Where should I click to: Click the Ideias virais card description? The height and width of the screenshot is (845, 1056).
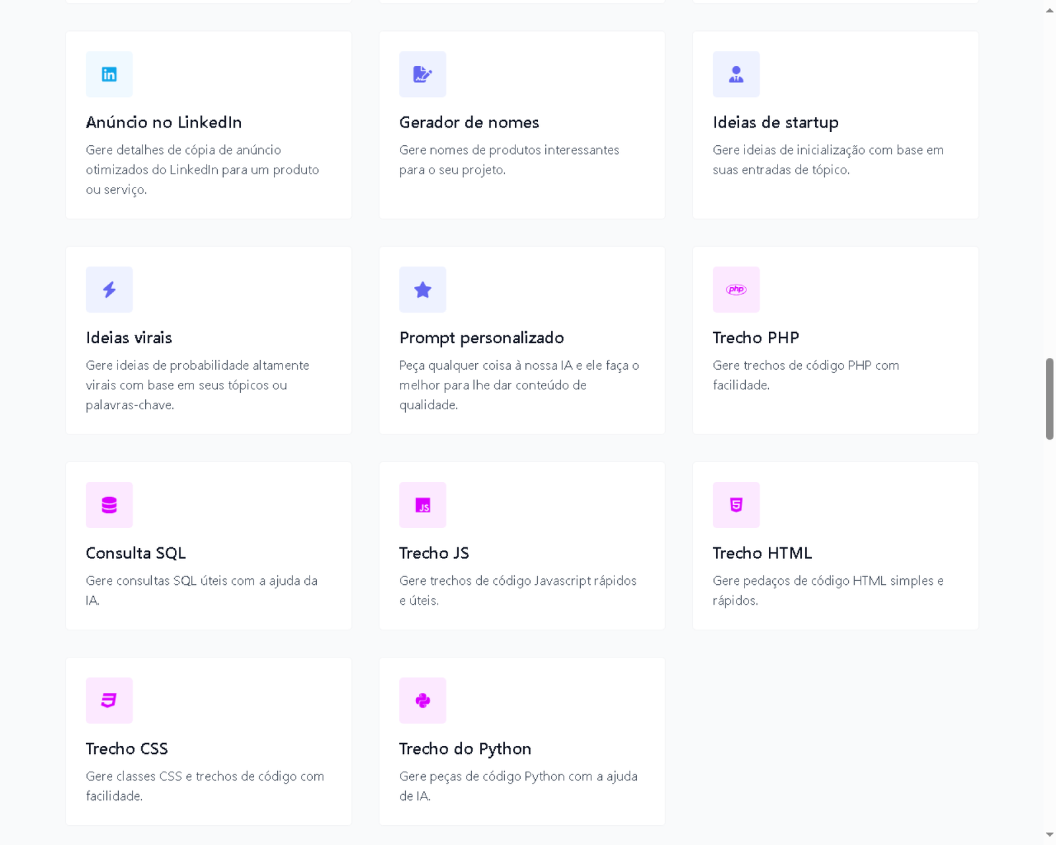pyautogui.click(x=197, y=385)
